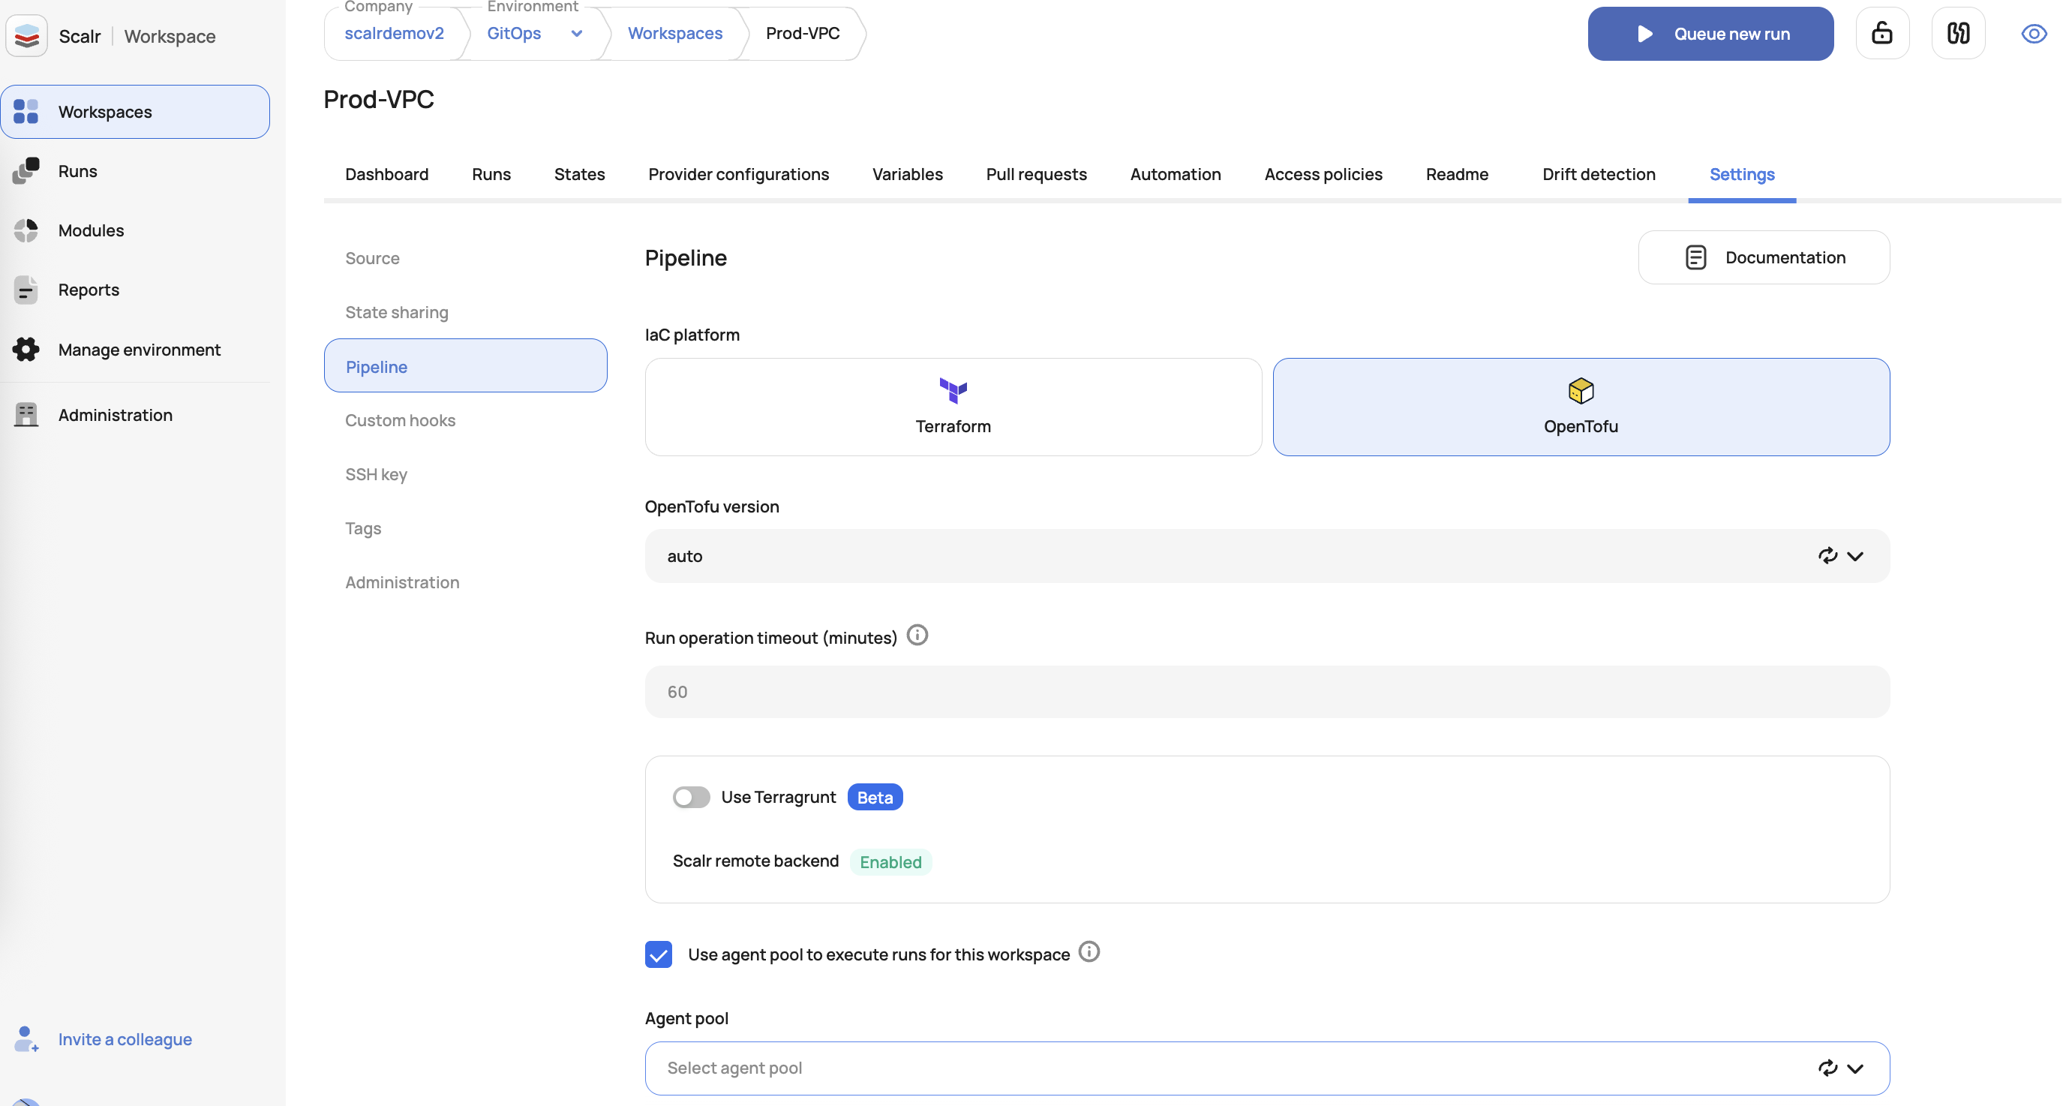Screen dimensions: 2069x1106
Task: Click the eye icon in the top right
Action: point(2033,34)
